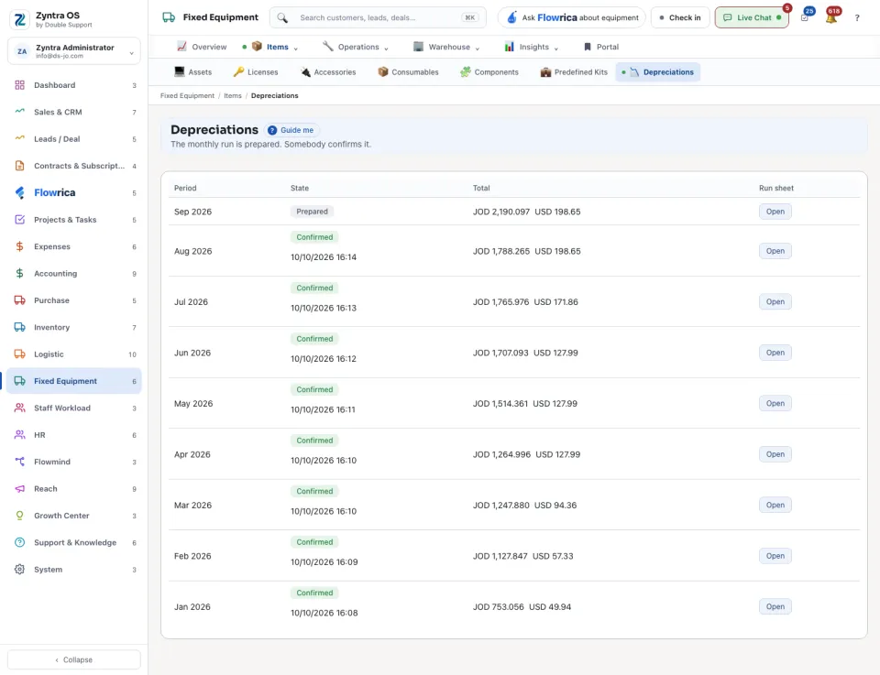The height and width of the screenshot is (675, 880).
Task: Click the Expenses dollar icon in sidebar
Action: [x=19, y=246]
